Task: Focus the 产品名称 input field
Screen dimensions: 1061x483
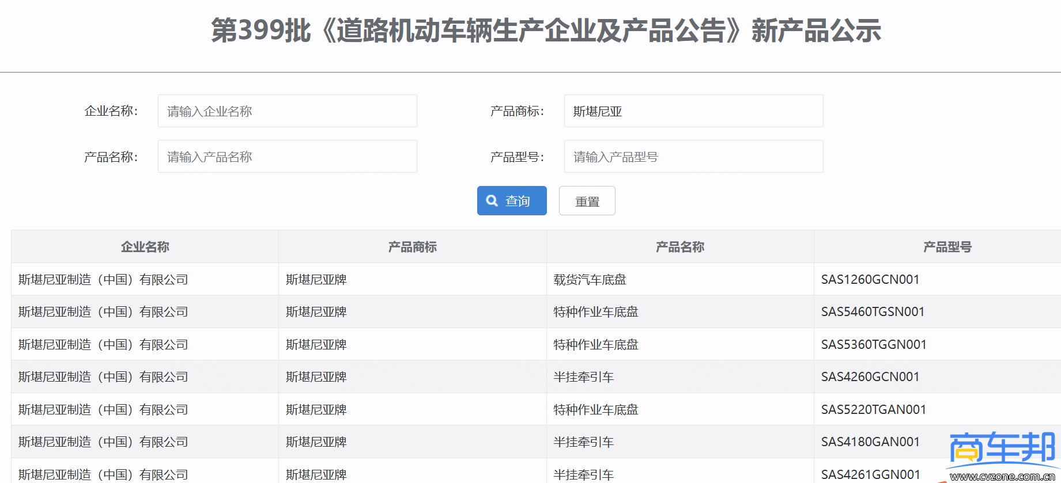Action: [287, 157]
